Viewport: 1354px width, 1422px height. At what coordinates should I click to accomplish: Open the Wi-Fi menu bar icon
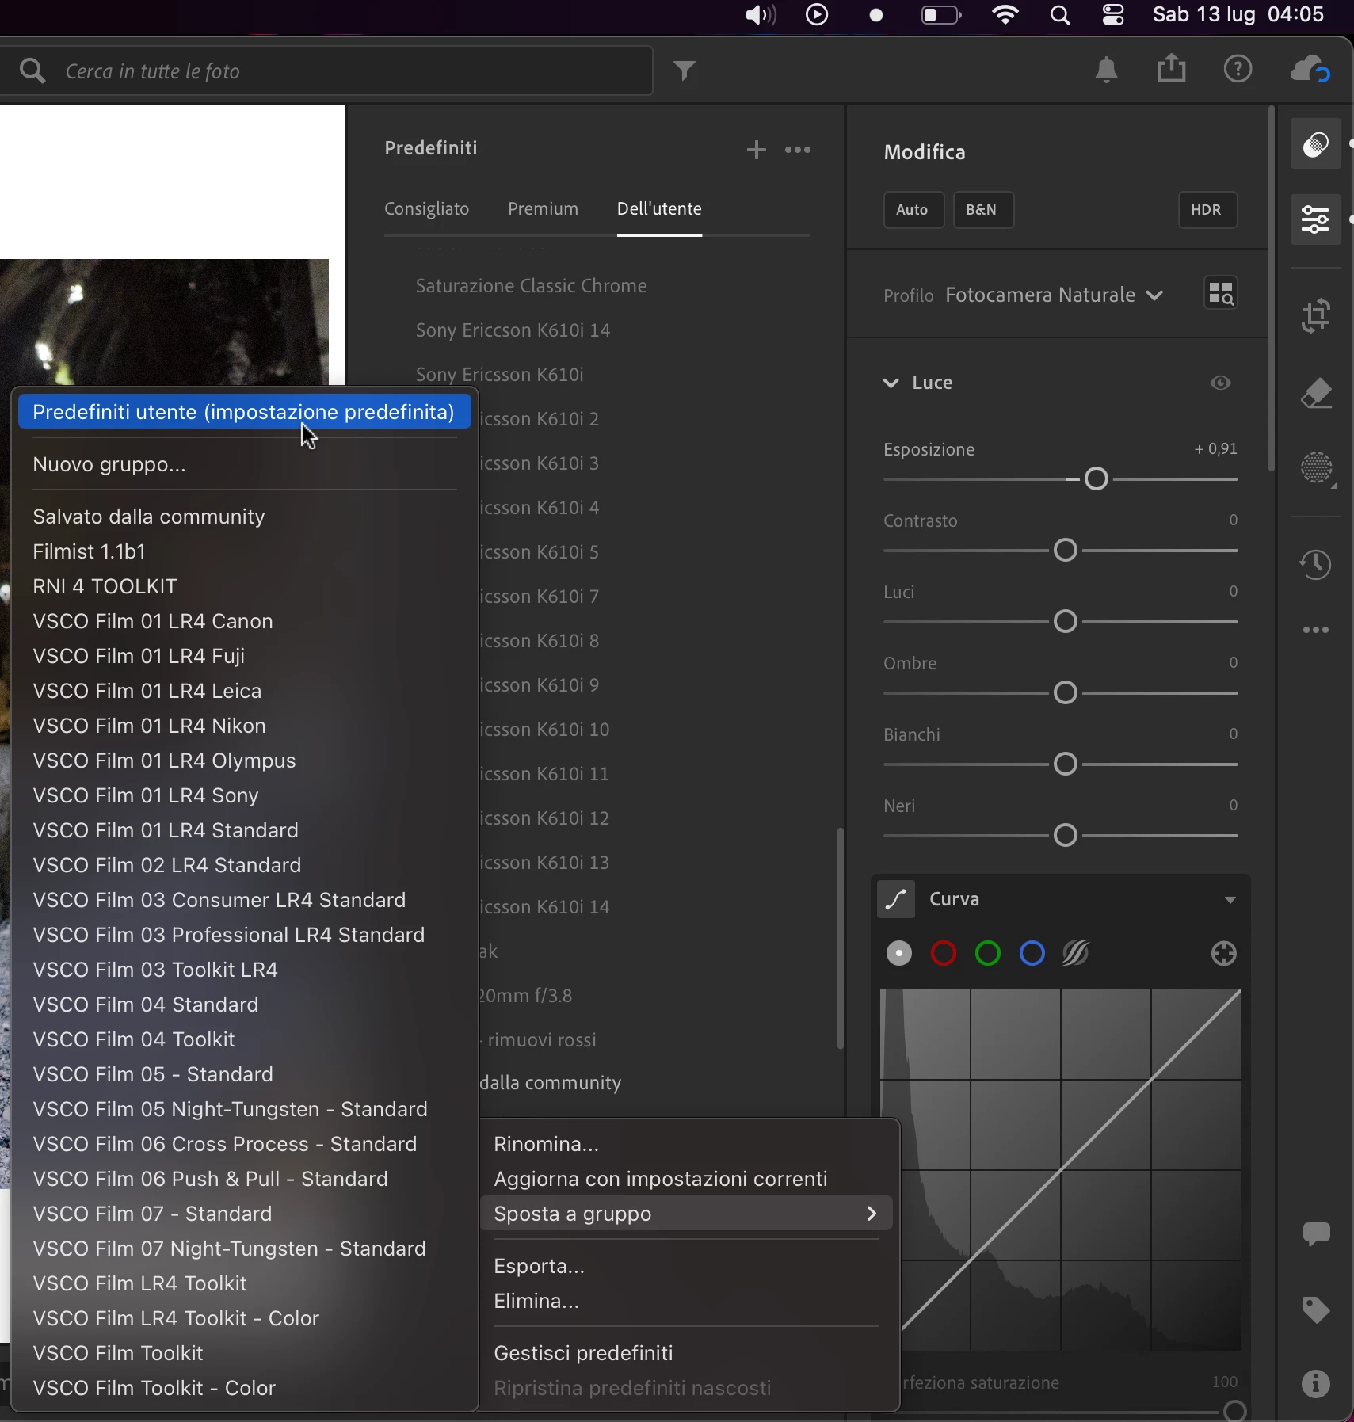coord(1005,15)
